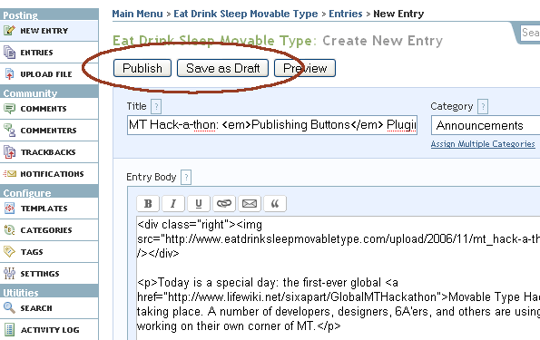Viewport: 540px width, 340px height.
Task: Open Activity Log in the sidebar
Action: (49, 329)
